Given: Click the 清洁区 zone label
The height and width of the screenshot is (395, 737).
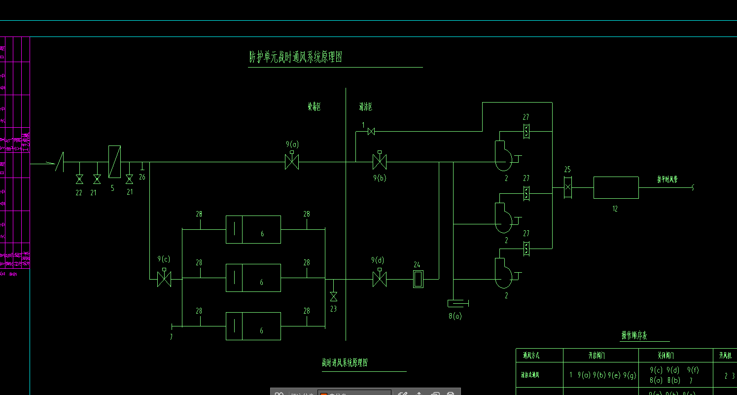Looking at the screenshot, I should [366, 107].
